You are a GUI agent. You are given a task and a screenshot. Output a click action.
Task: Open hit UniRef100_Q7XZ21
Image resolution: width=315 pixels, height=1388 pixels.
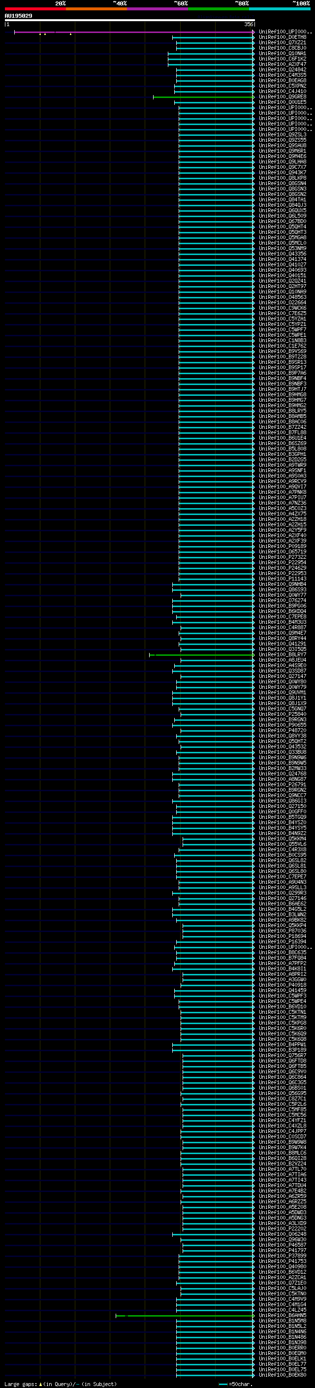[282, 42]
